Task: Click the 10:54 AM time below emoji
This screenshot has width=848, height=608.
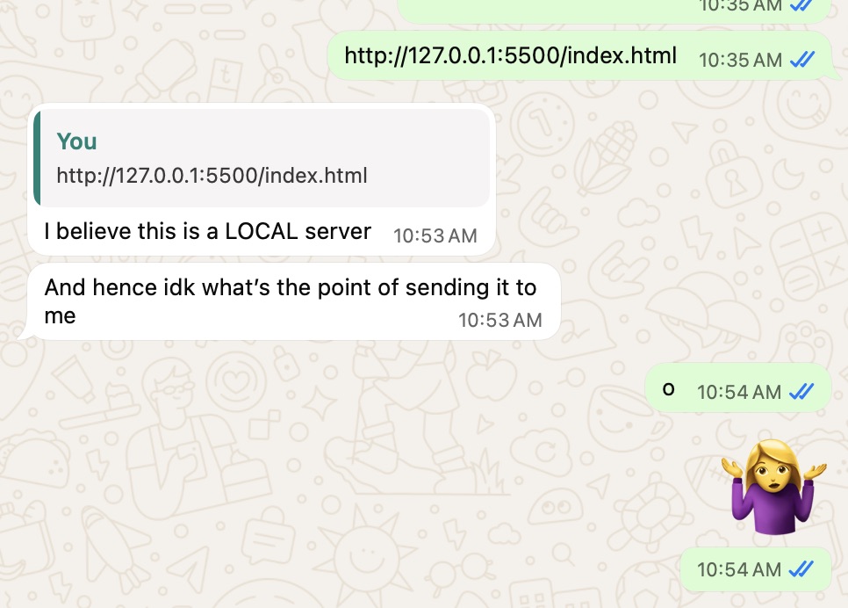Action: [x=739, y=569]
